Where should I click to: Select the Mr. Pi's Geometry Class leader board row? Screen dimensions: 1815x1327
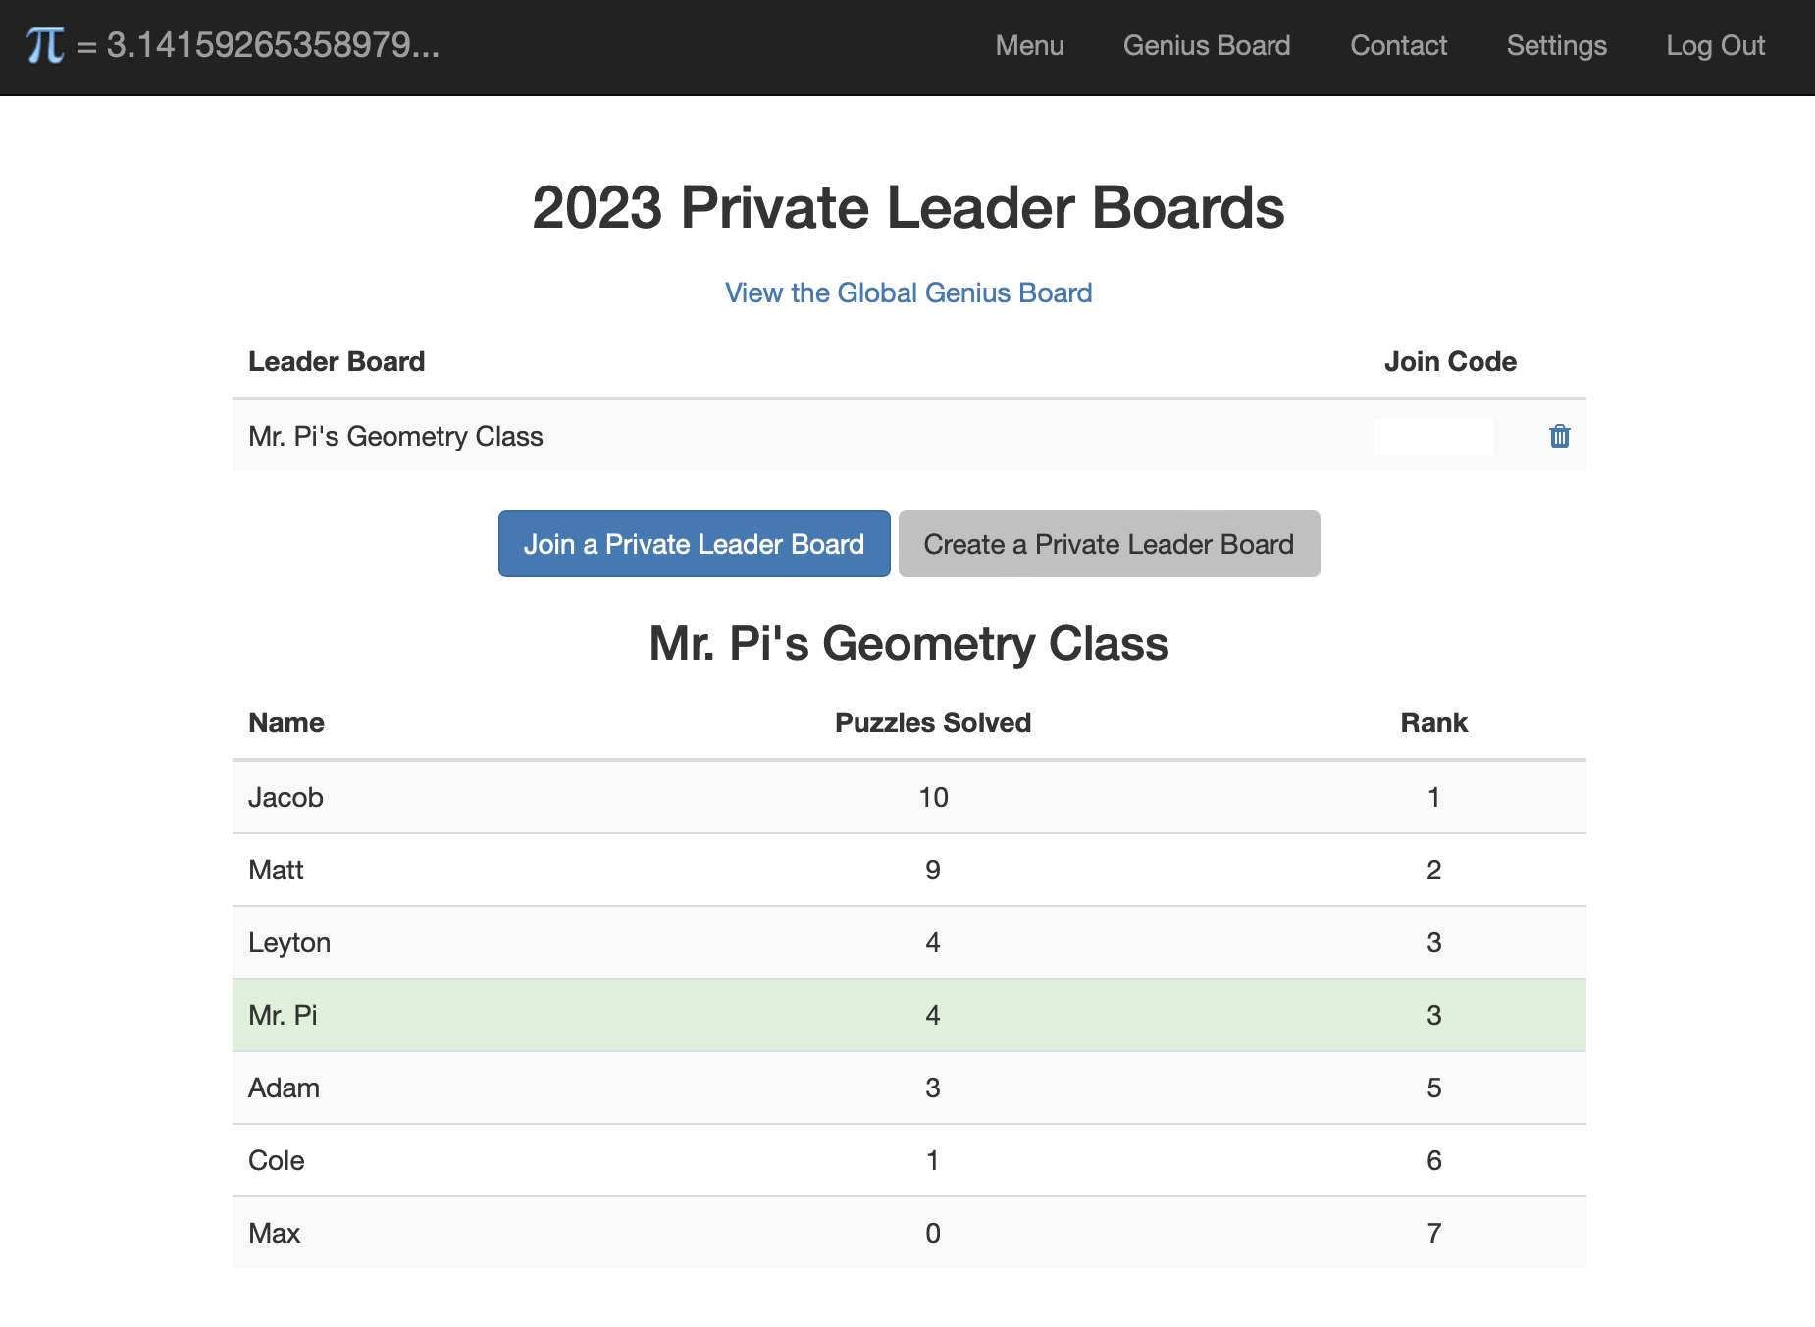tap(909, 436)
